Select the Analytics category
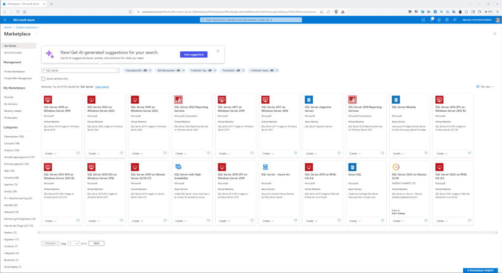Screen dimensions: 502x273 [12, 150]
